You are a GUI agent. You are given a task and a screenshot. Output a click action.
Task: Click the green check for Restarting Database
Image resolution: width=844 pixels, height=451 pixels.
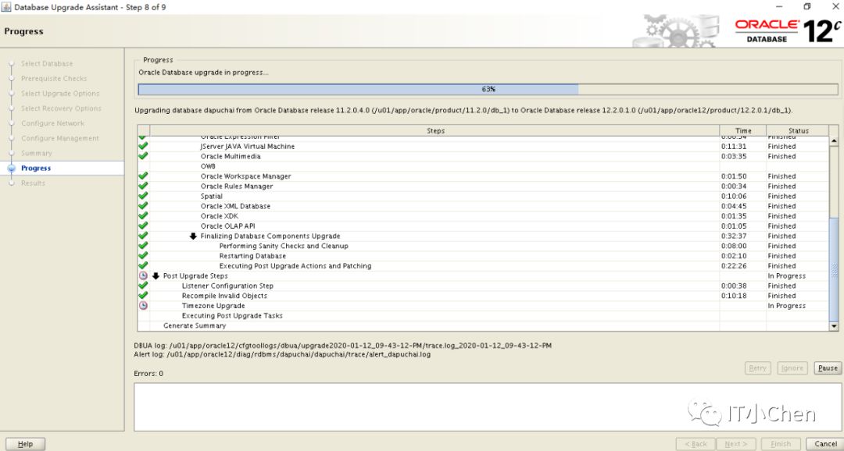coord(143,256)
